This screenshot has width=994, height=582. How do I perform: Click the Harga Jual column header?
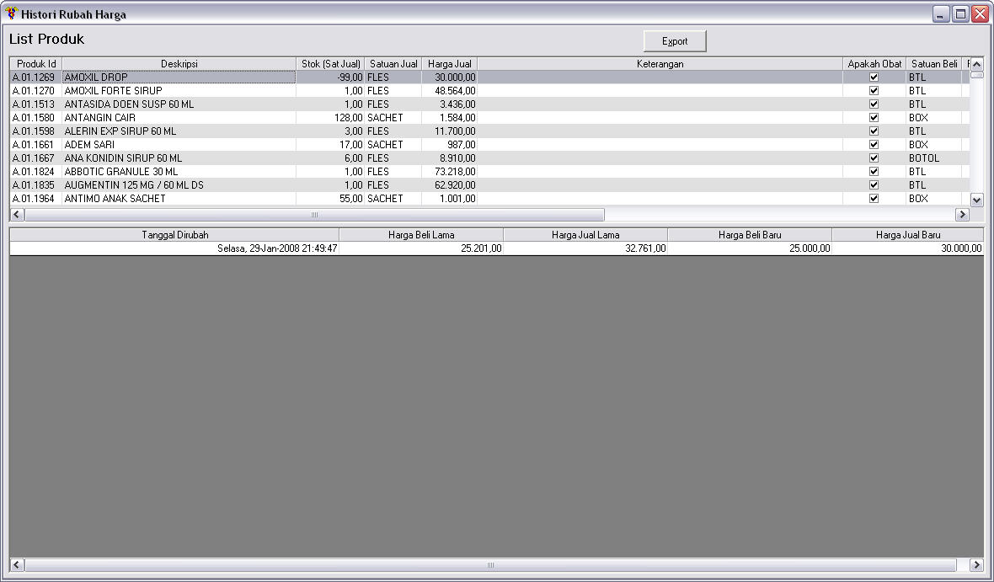click(450, 63)
